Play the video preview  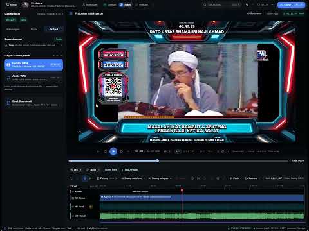pyautogui.click(x=113, y=151)
